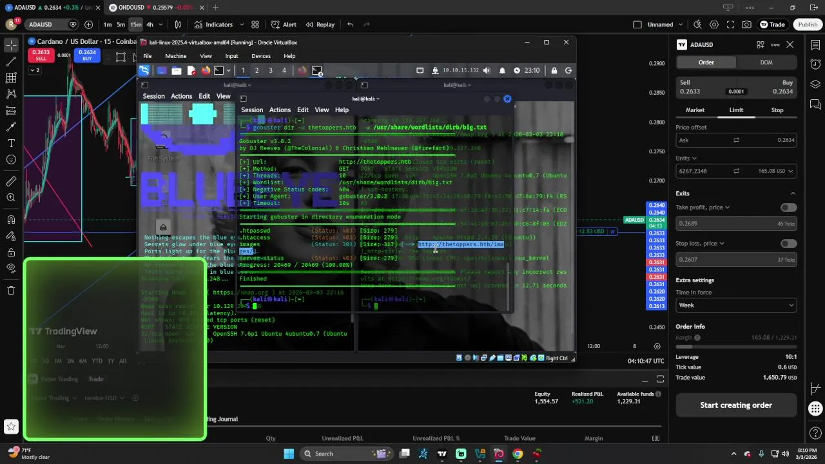Click the trash remove objects icon
825x464 pixels.
pyautogui.click(x=11, y=291)
